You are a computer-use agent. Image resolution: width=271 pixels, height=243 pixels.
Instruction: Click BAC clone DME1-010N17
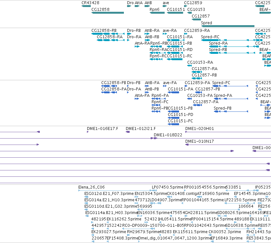[228, 145]
